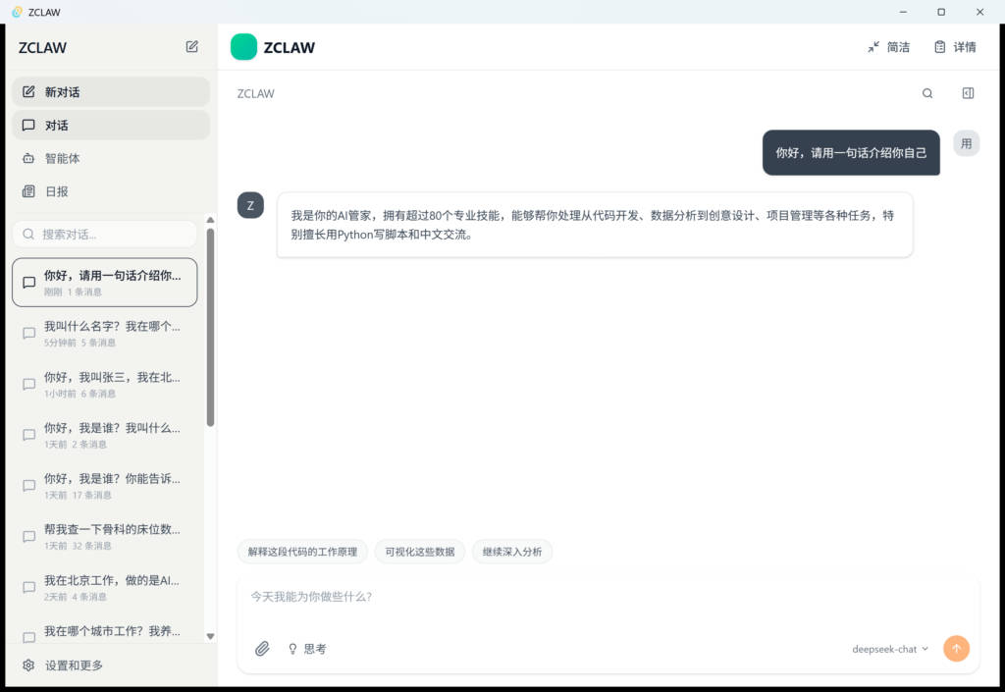Click the green ZCLAW logo icon

click(243, 47)
